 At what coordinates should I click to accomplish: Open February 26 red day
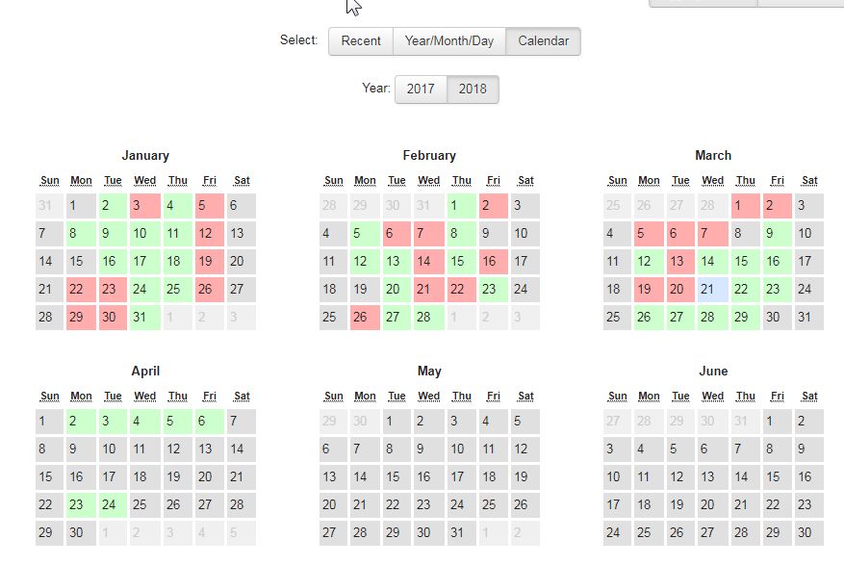click(x=365, y=318)
